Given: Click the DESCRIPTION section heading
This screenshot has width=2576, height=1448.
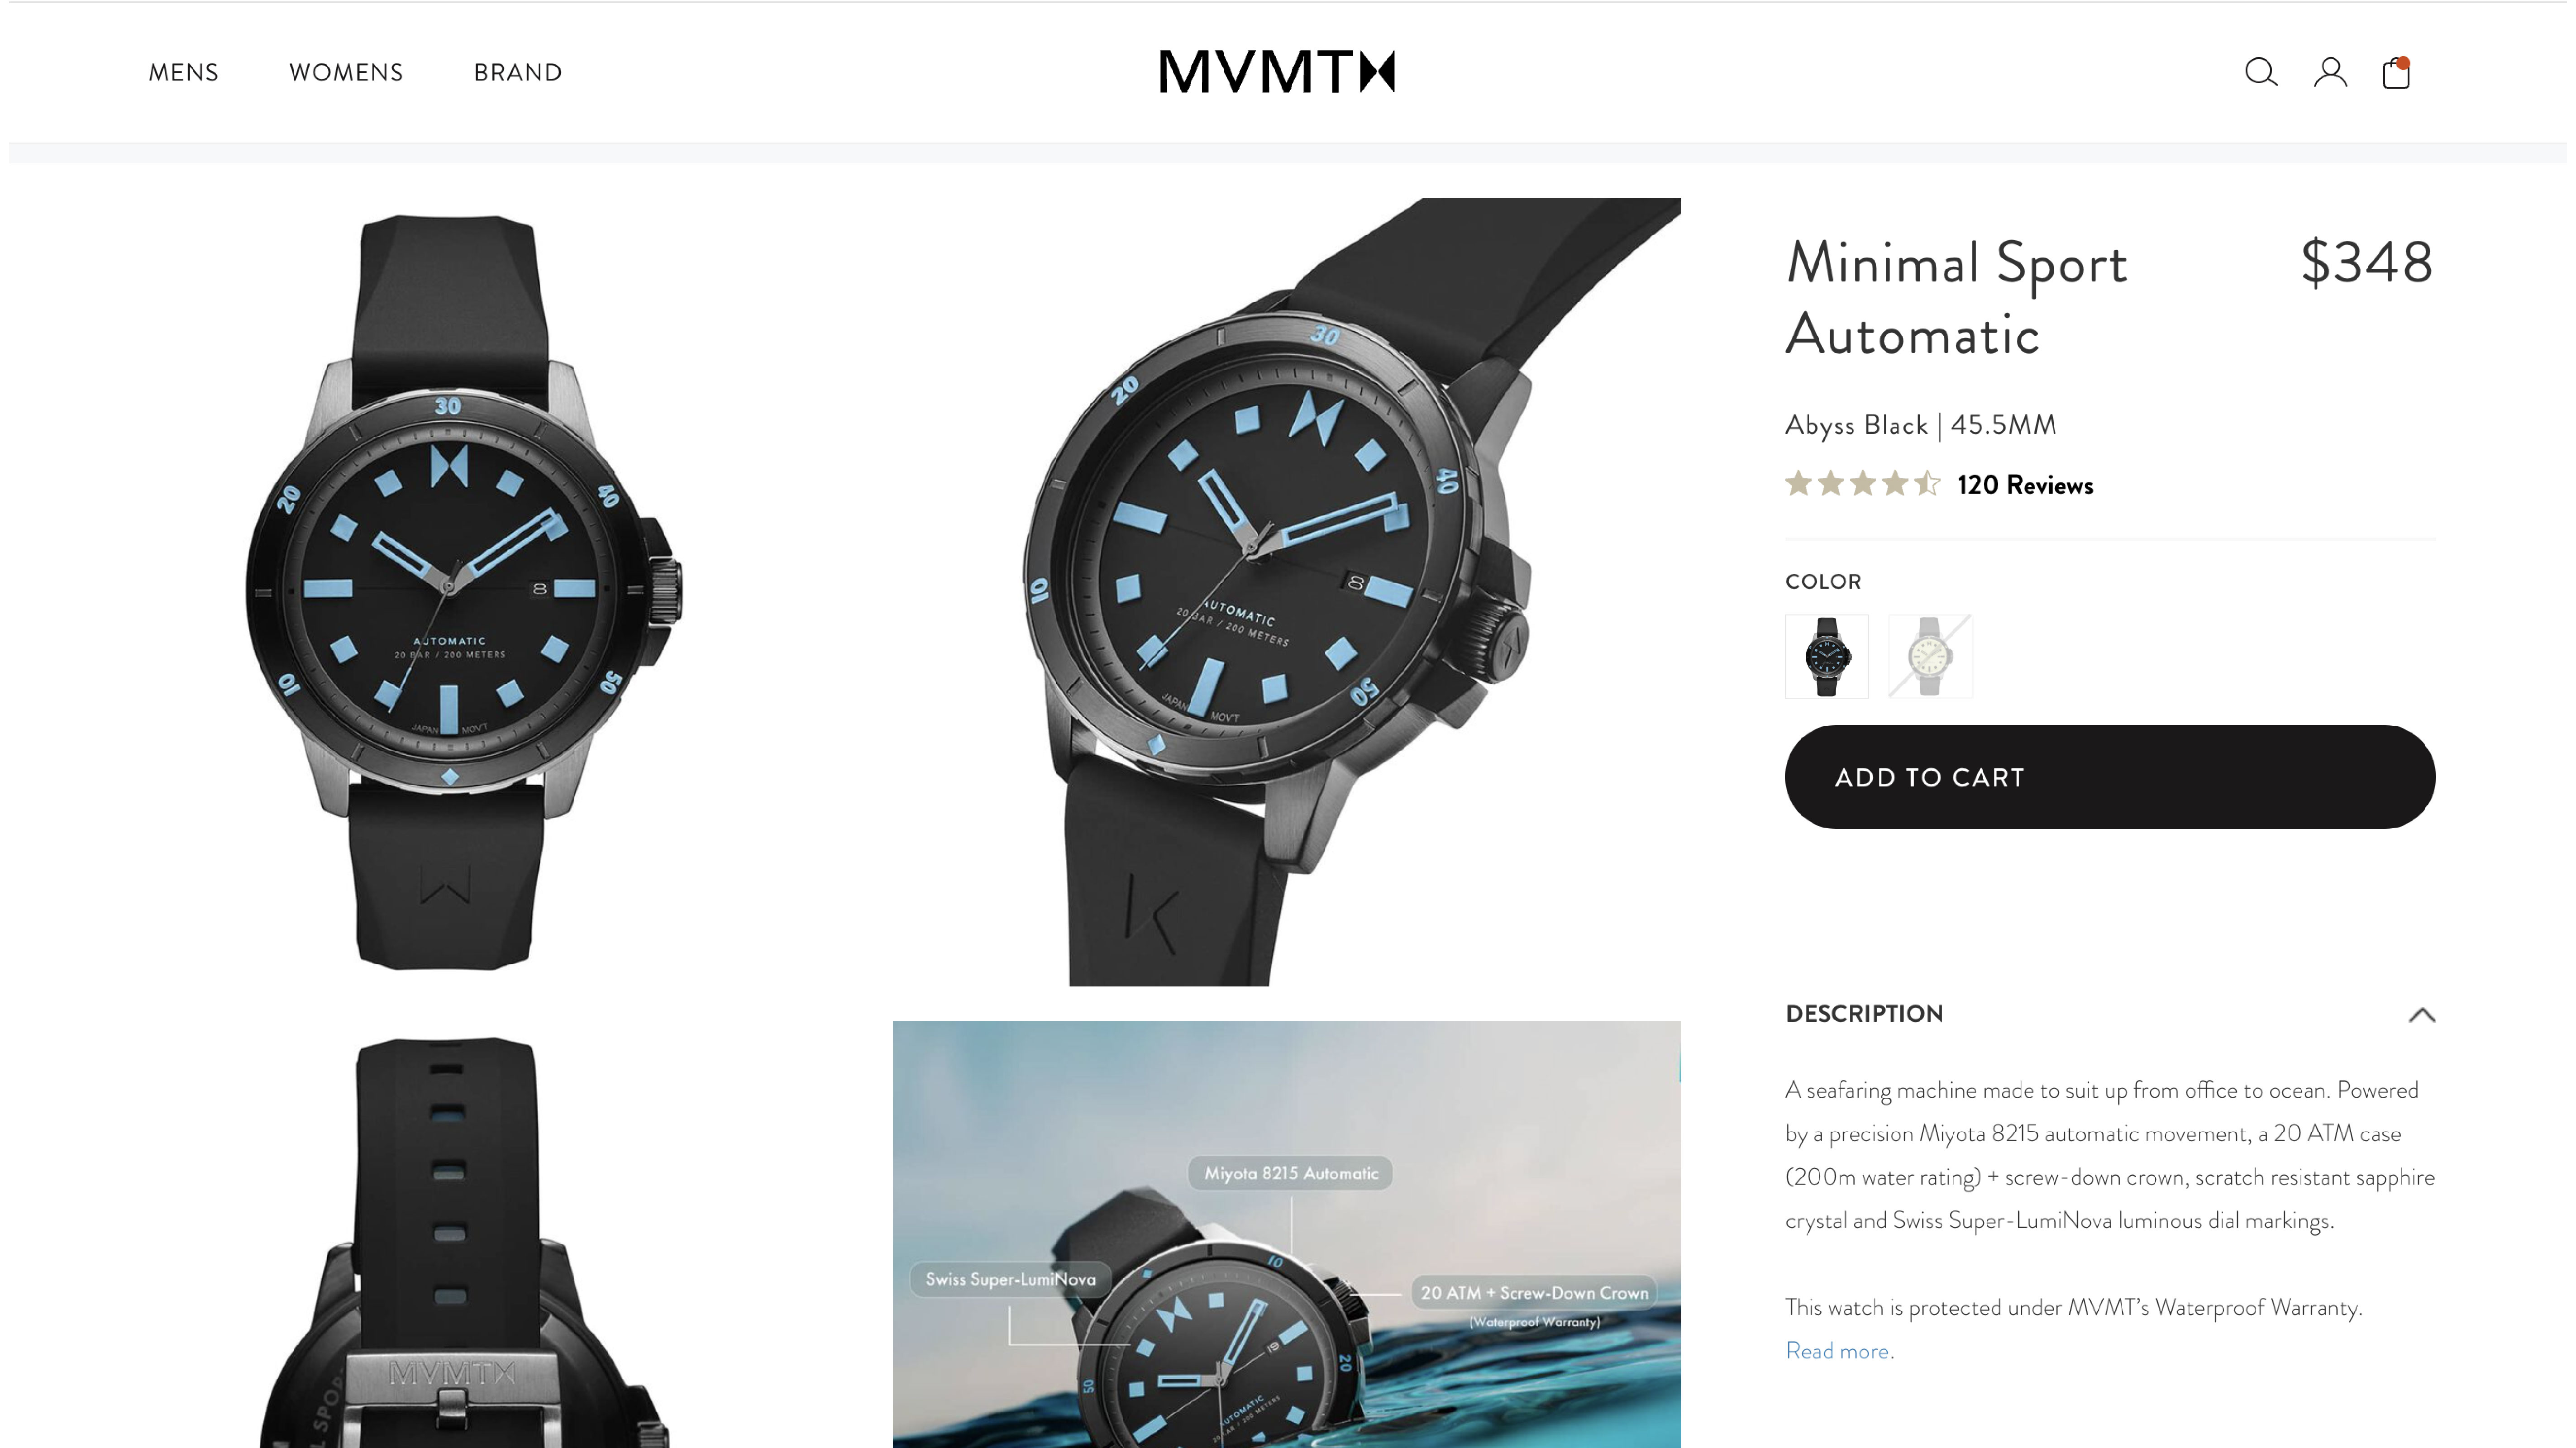Looking at the screenshot, I should (x=1864, y=1014).
